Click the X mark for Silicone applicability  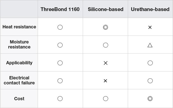[x=106, y=63]
